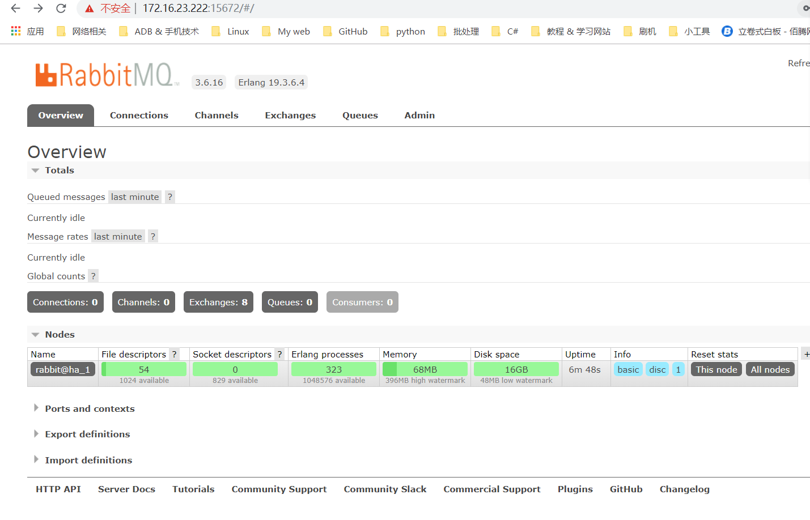Change Queued messages last minute range
The height and width of the screenshot is (520, 810).
coord(135,197)
